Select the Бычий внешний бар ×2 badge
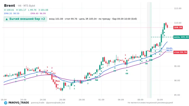The image size is (189, 106). [25, 19]
